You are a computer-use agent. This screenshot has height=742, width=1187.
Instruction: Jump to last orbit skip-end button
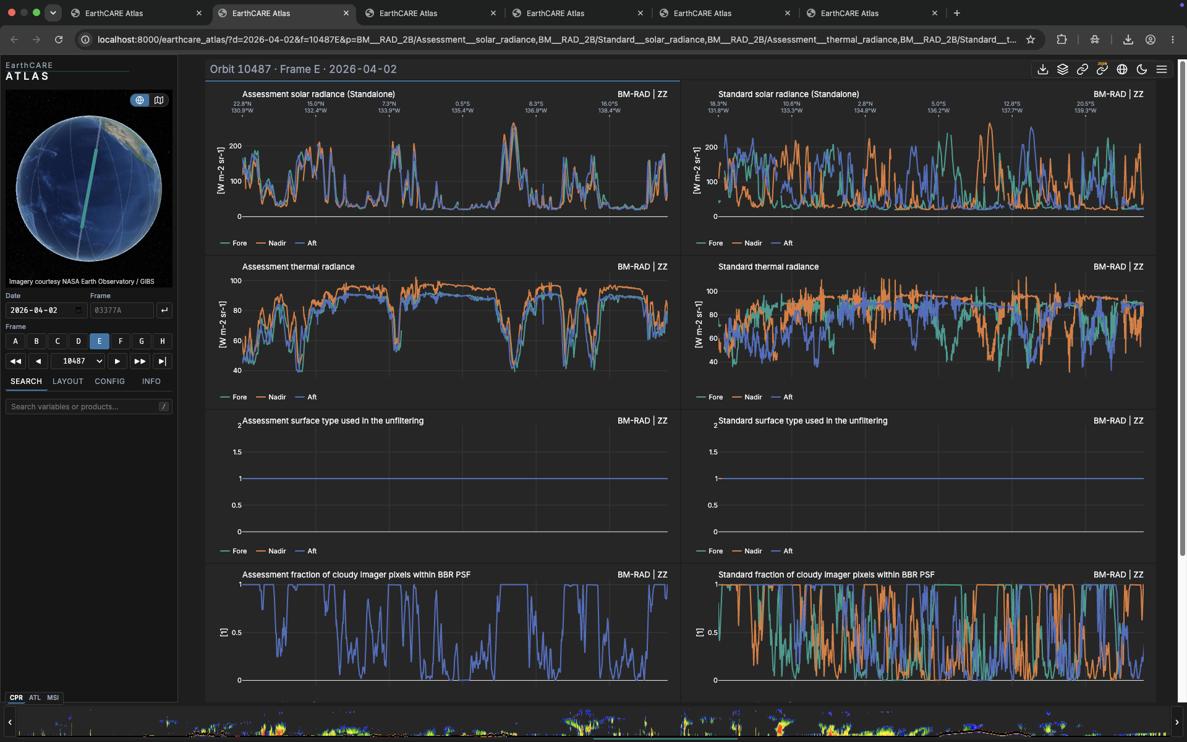(163, 361)
